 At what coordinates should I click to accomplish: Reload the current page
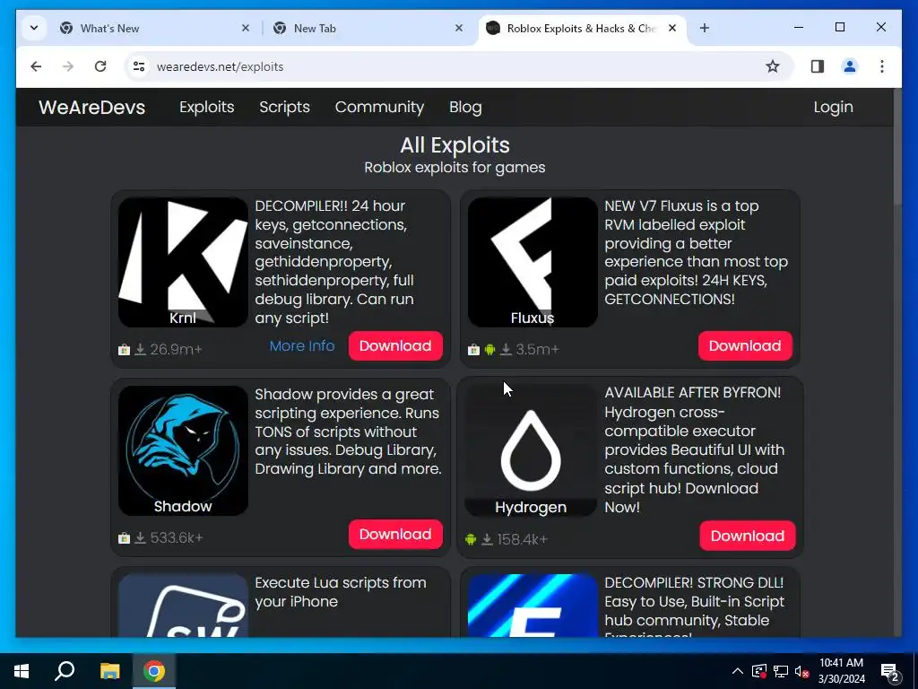click(100, 66)
